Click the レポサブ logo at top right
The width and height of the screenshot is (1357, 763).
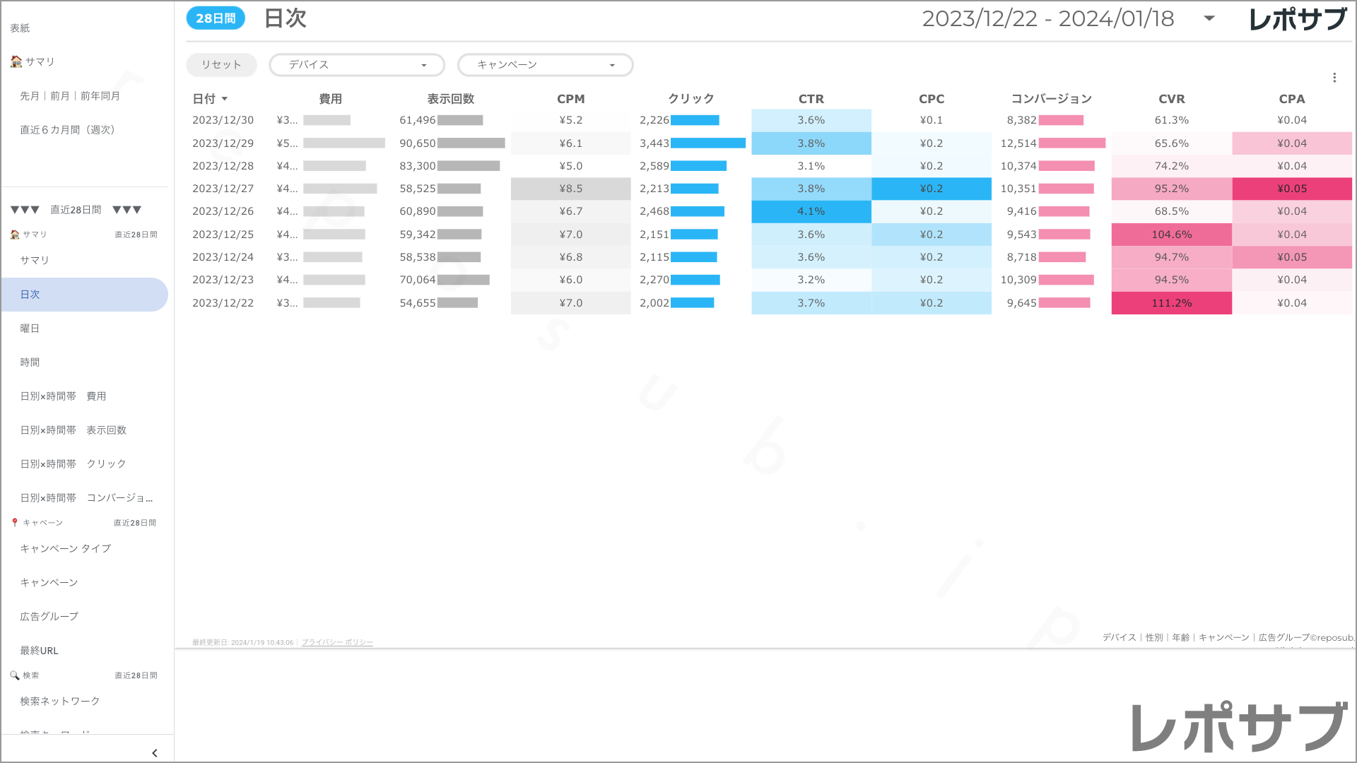point(1298,19)
